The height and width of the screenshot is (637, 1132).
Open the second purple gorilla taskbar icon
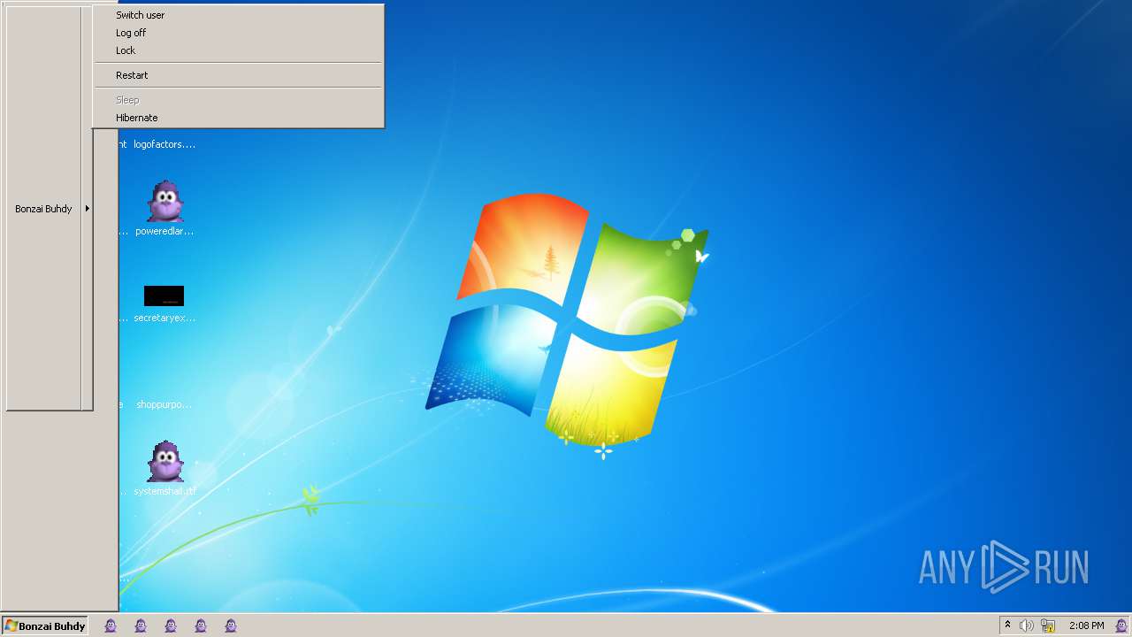(141, 625)
